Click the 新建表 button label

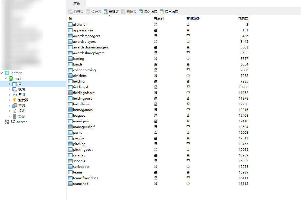[x=114, y=12]
